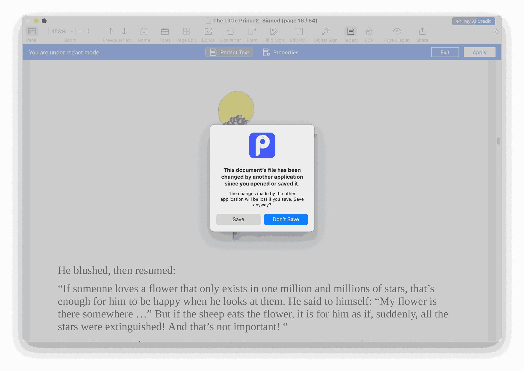
Task: Click the fullscreen window button
Action: [44, 21]
